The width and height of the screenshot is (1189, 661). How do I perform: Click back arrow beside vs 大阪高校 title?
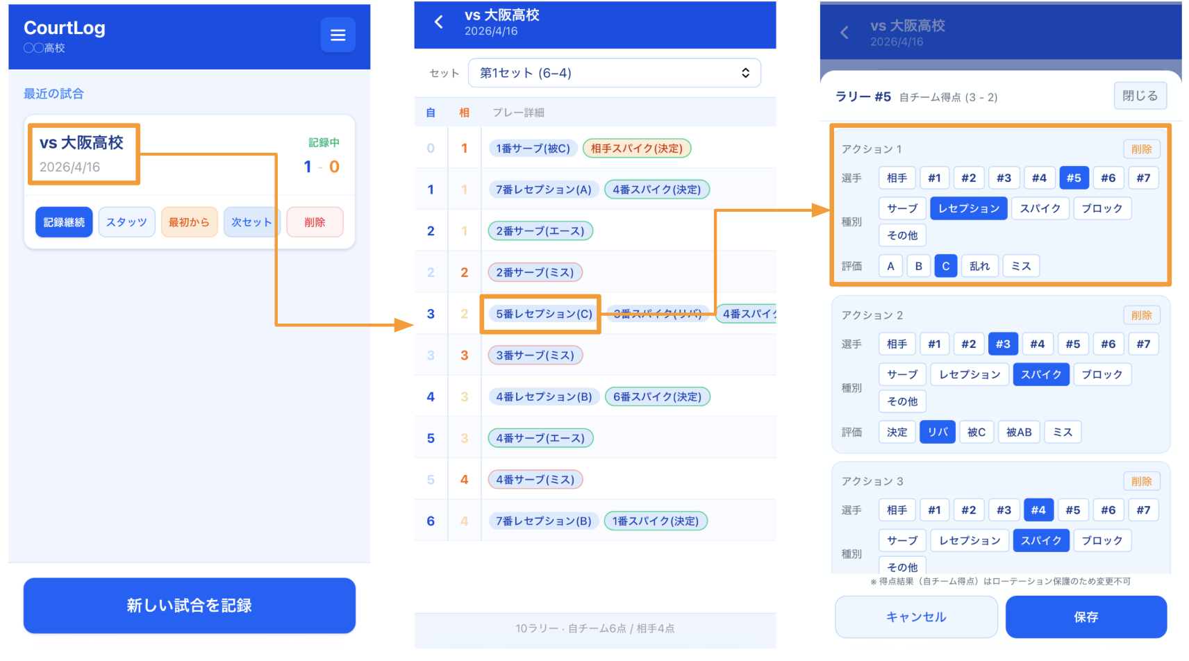(x=438, y=22)
